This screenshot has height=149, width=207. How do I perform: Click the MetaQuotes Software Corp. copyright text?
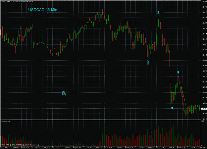coord(20,145)
